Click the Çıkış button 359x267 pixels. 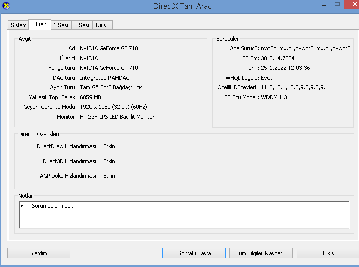[x=328, y=253]
